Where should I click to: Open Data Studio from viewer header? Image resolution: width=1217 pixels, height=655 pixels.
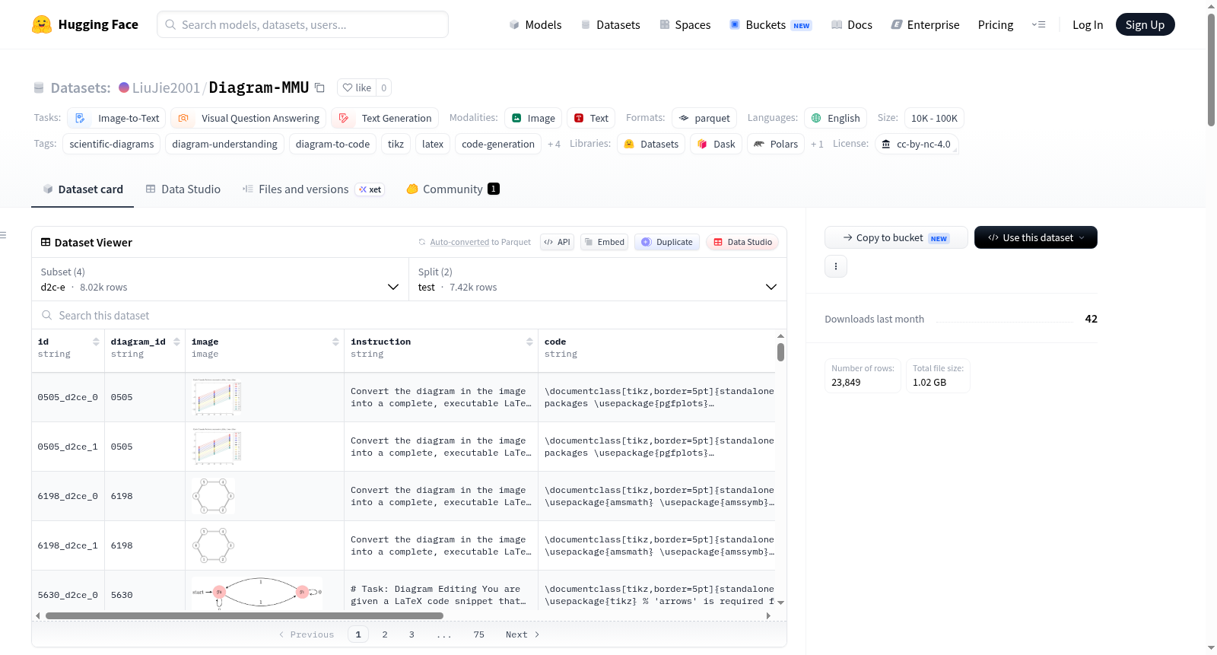pyautogui.click(x=742, y=242)
